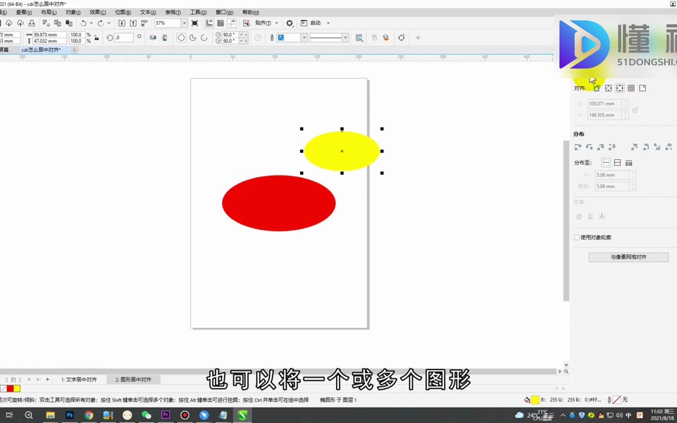Open the Text (文本) menu
677x423 pixels.
[148, 13]
